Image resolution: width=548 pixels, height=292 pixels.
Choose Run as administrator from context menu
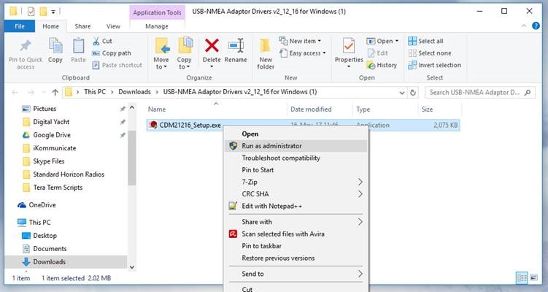pos(271,146)
